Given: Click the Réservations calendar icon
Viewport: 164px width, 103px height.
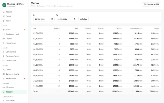Looking at the screenshot, I should (4, 78).
